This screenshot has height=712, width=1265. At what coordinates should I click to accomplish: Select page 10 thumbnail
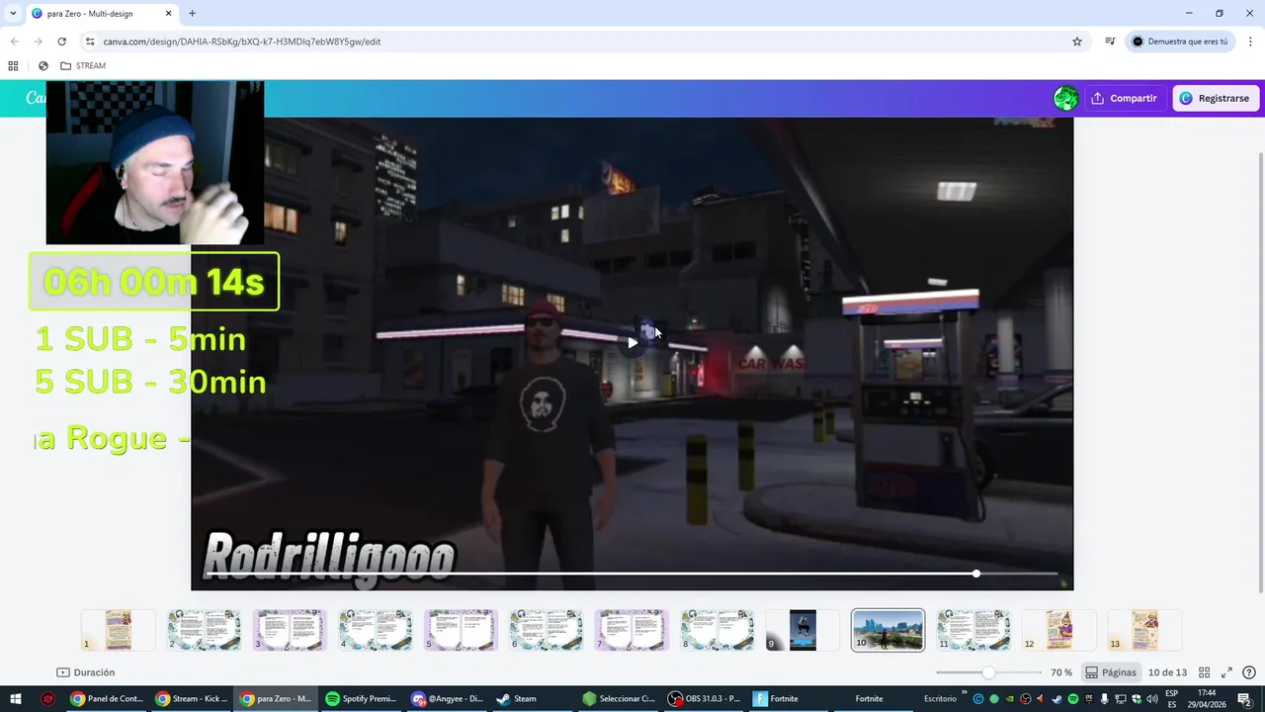pyautogui.click(x=888, y=630)
